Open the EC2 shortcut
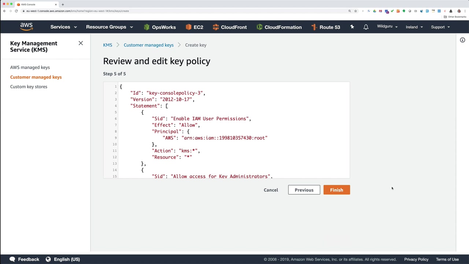469x264 pixels. click(x=194, y=27)
